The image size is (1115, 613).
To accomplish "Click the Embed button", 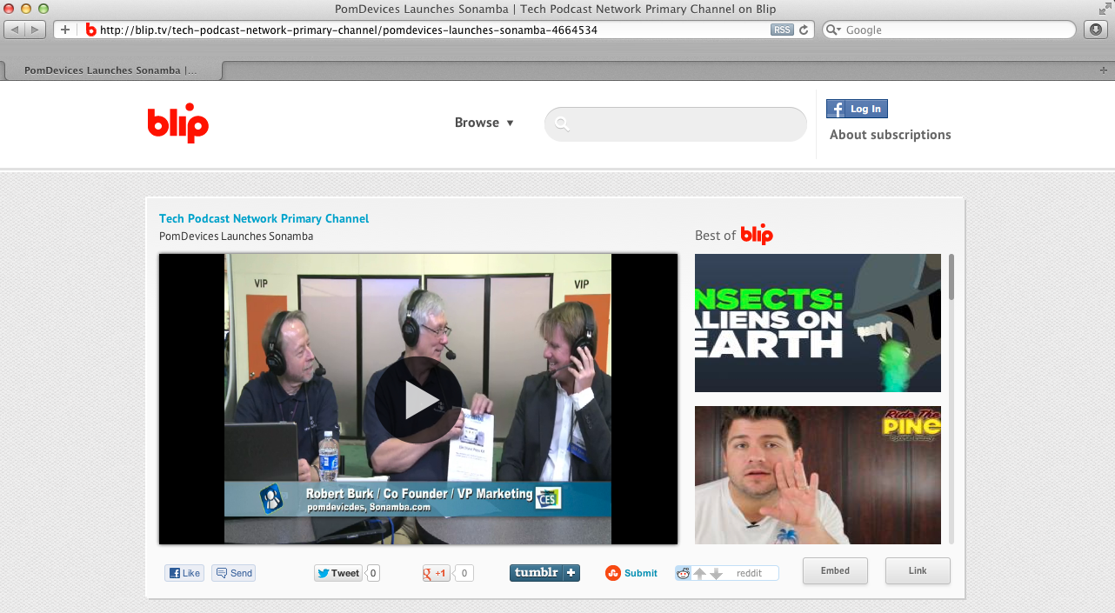I will pos(835,571).
